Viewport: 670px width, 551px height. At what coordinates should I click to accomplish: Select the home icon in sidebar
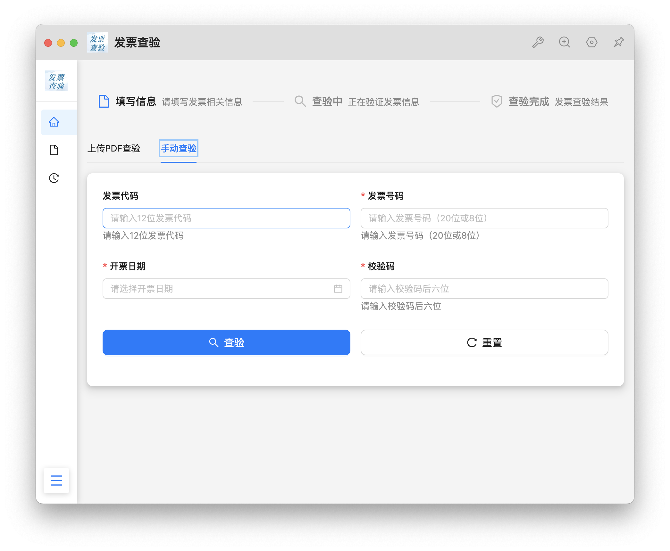(x=54, y=122)
